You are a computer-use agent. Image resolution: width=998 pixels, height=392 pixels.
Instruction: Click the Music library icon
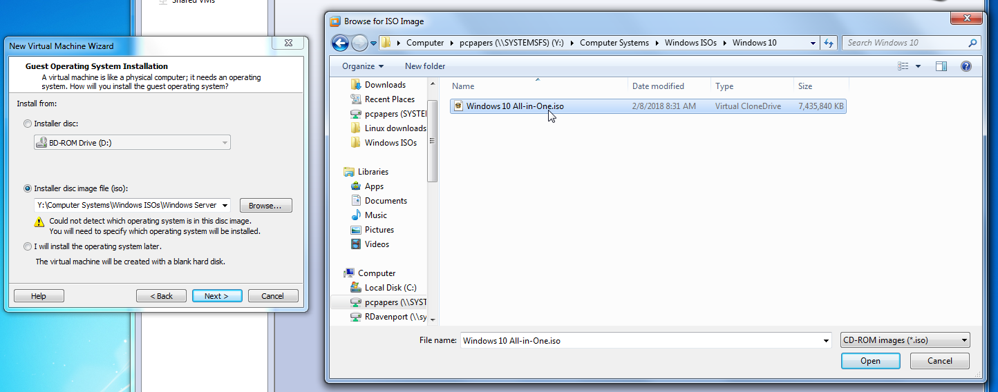tap(356, 215)
